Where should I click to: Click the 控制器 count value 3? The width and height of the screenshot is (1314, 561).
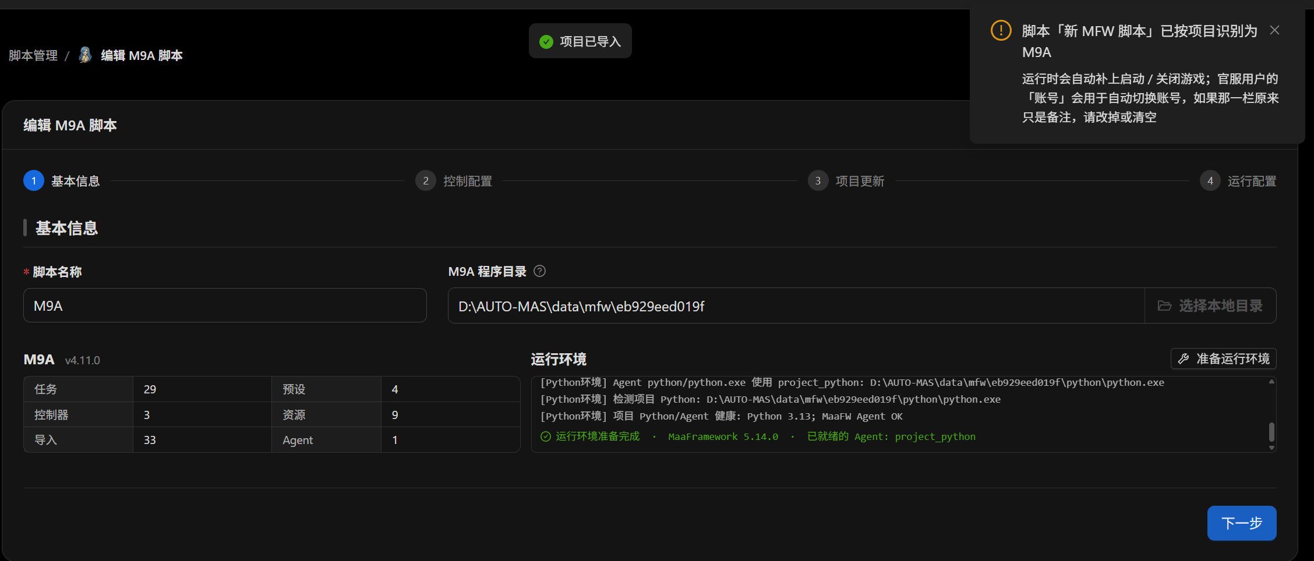point(147,415)
